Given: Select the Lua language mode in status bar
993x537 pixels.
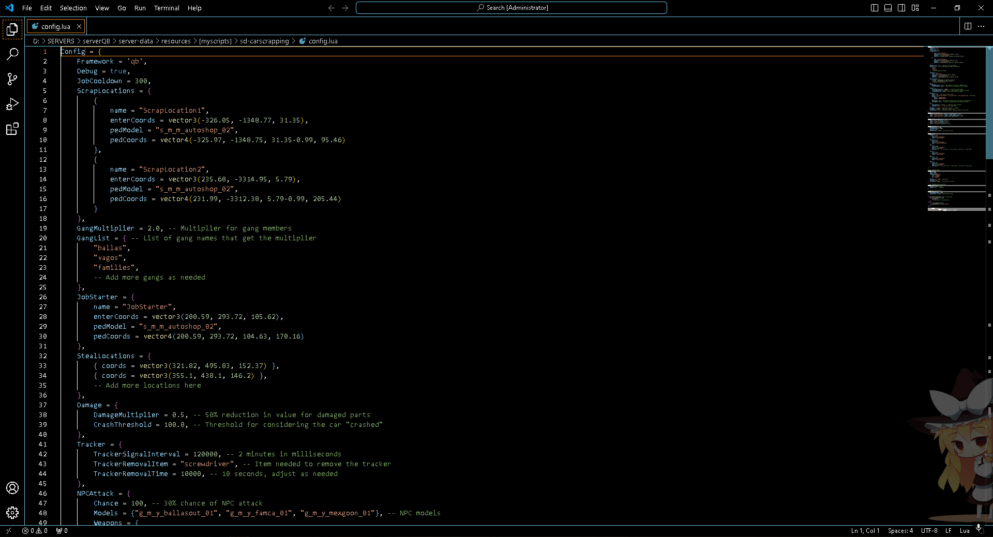Looking at the screenshot, I should (965, 531).
